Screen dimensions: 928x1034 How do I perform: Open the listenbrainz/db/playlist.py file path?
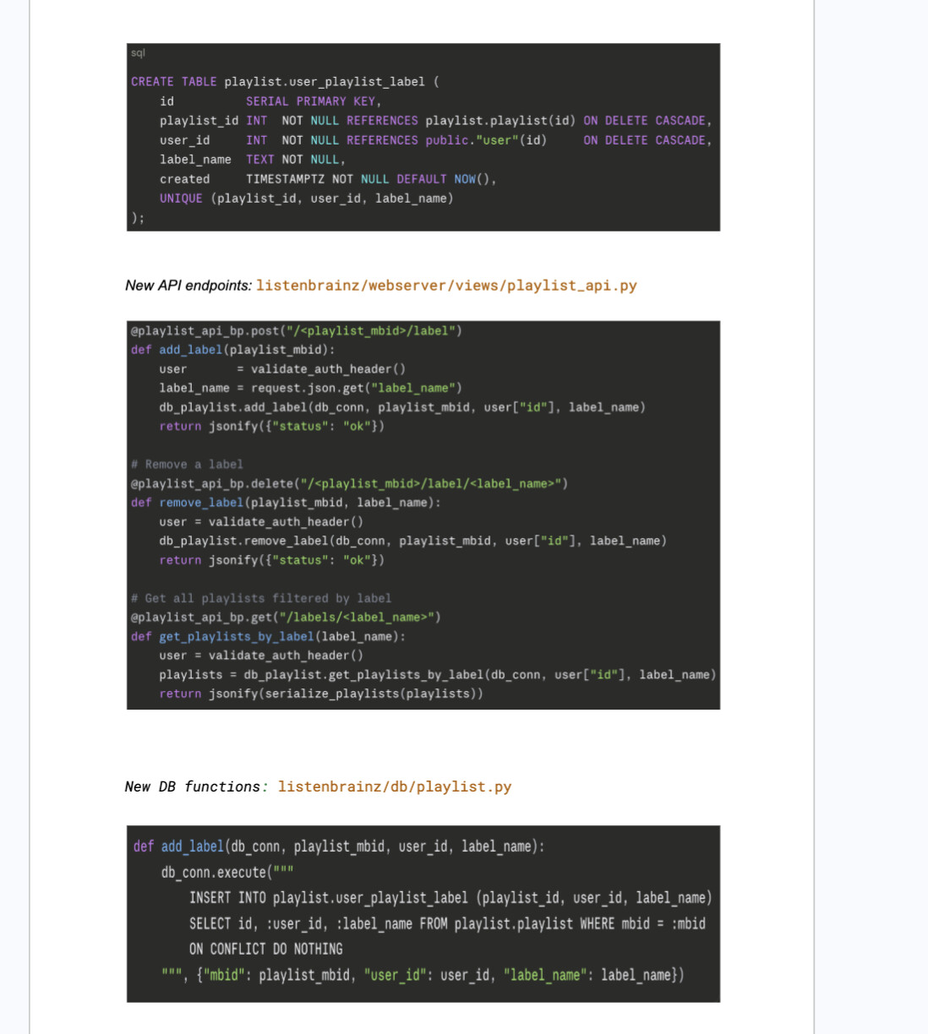tap(395, 786)
